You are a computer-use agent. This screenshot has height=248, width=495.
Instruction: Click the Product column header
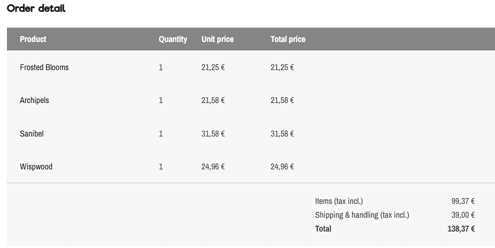pos(33,39)
